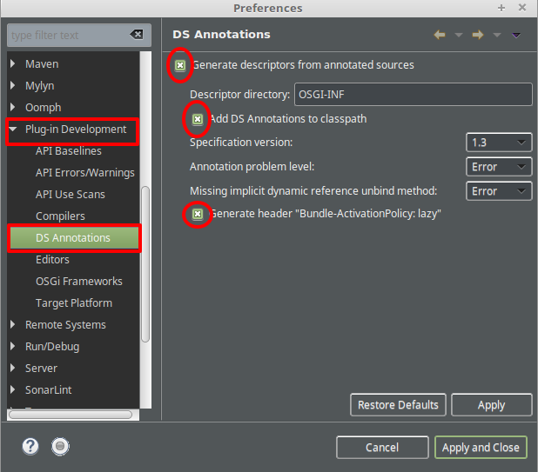Open the Help question mark icon
Viewport: 538px width, 472px height.
coord(30,446)
